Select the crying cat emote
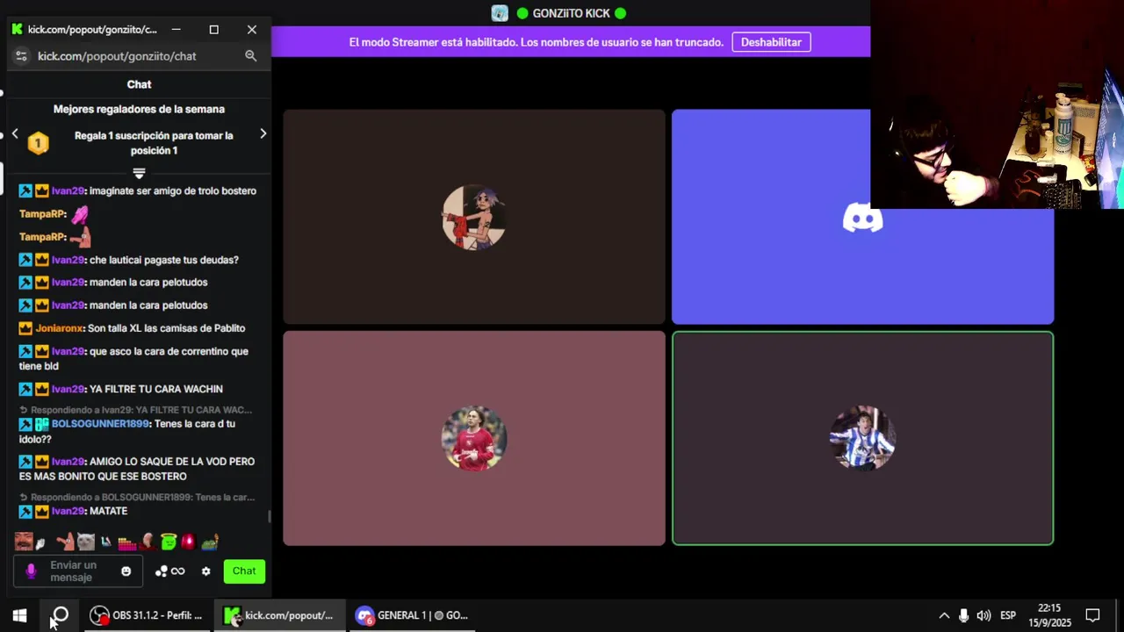The image size is (1124, 632). [85, 542]
